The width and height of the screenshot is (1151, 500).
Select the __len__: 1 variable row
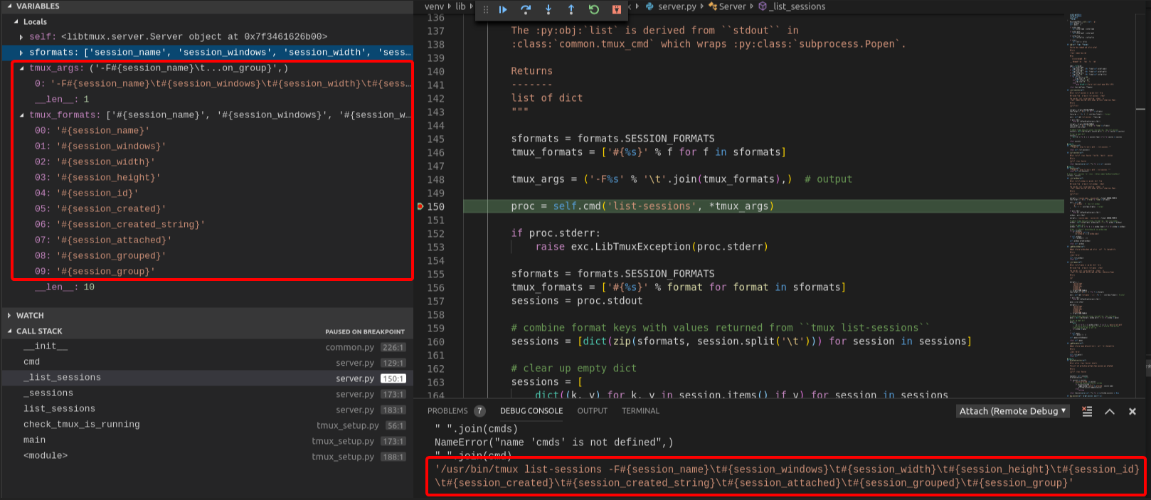click(207, 100)
